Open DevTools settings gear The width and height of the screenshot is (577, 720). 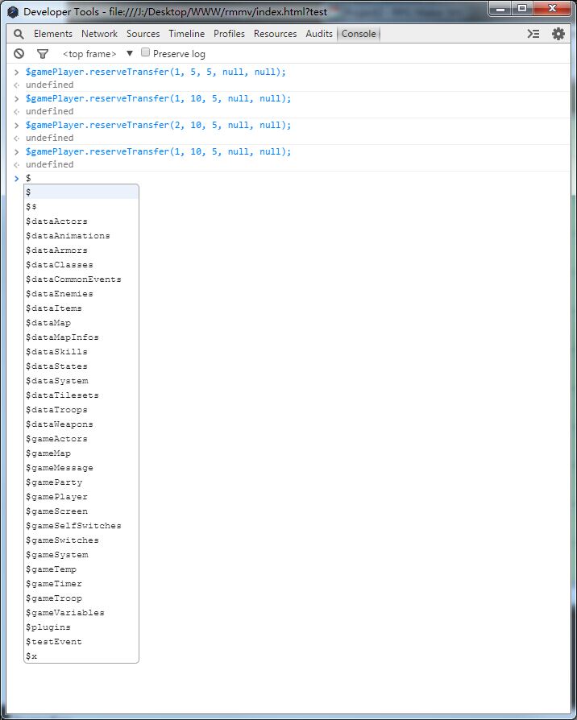558,34
